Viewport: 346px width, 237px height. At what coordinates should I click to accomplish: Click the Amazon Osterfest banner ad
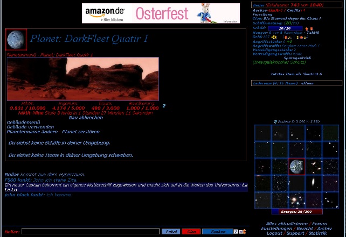coord(161,13)
